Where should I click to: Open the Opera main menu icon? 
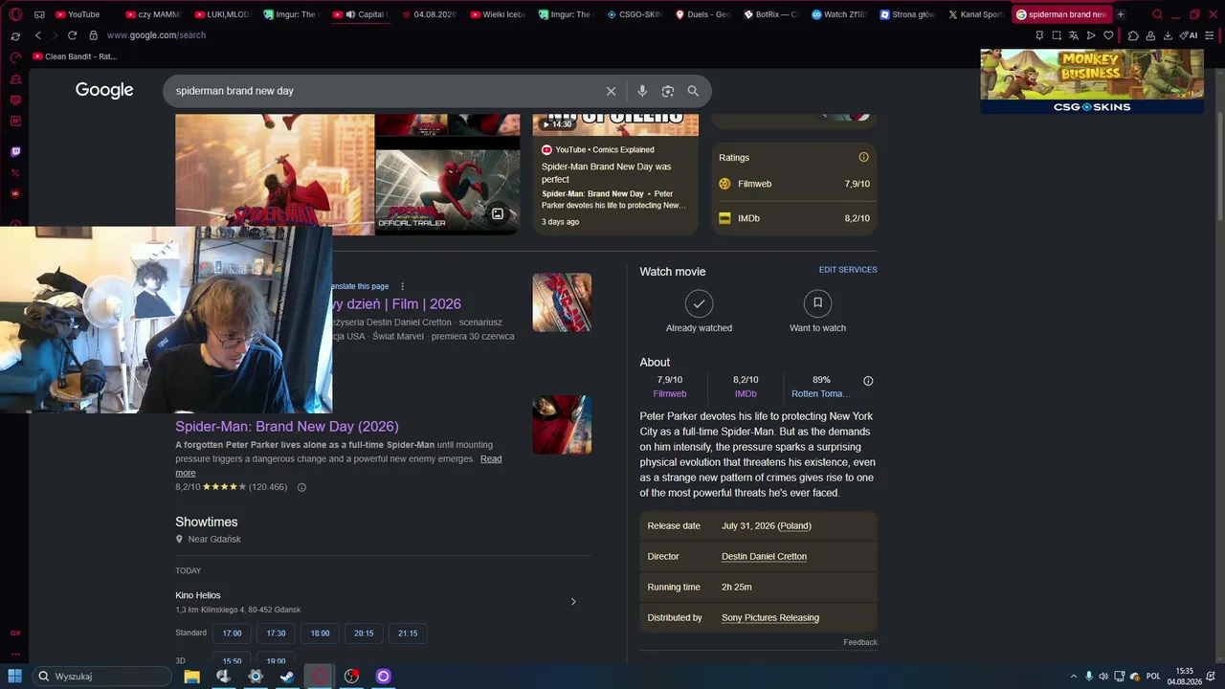(x=15, y=14)
